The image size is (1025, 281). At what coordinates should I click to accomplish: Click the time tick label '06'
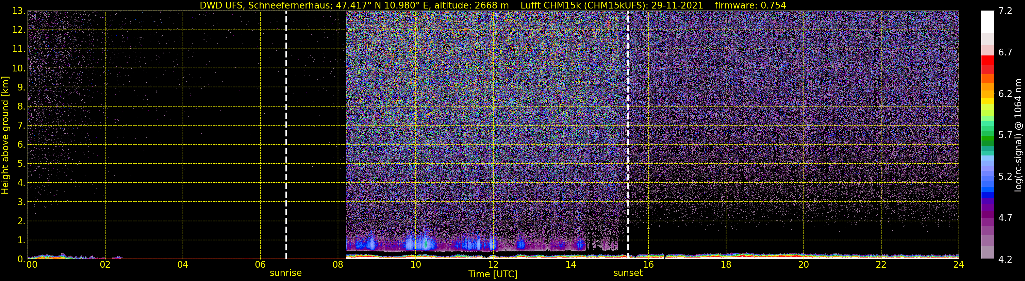(x=260, y=265)
